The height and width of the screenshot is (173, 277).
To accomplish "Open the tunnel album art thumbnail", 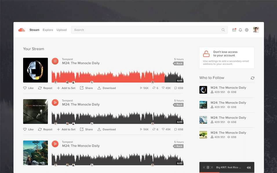I will point(35,111).
